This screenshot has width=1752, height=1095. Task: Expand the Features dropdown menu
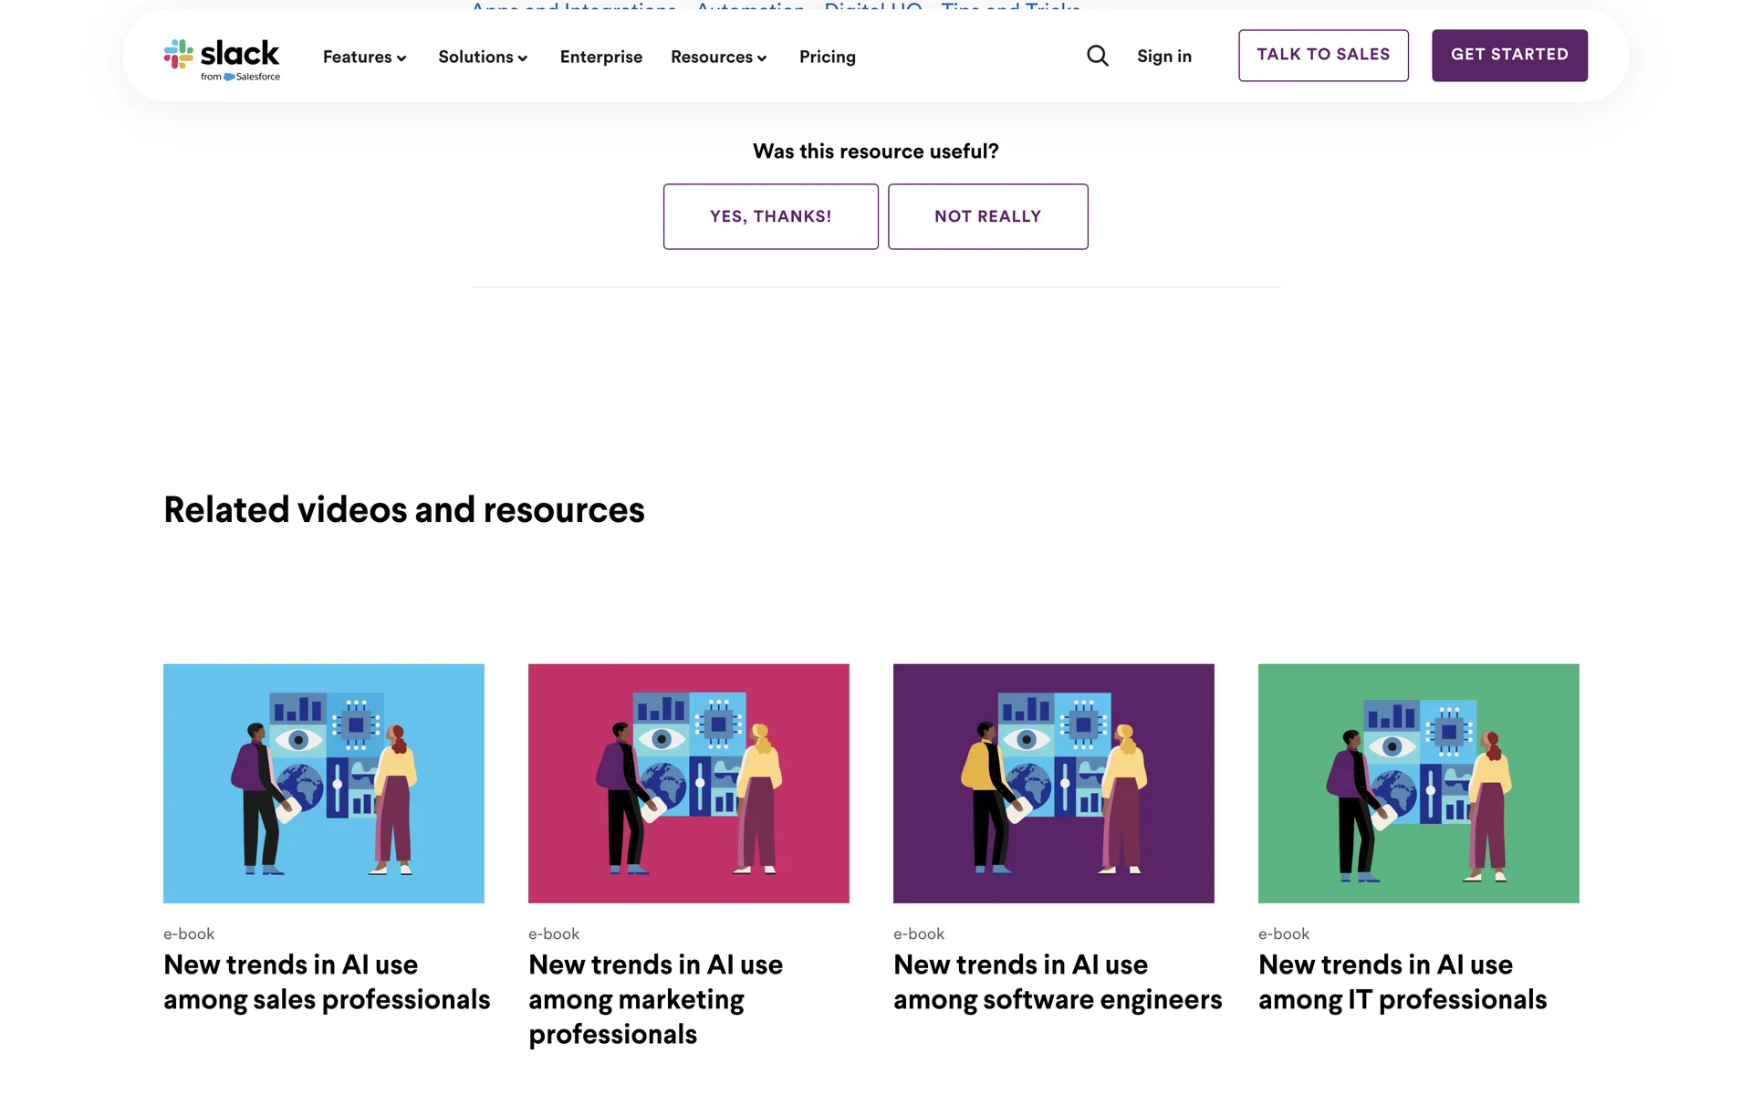coord(364,57)
